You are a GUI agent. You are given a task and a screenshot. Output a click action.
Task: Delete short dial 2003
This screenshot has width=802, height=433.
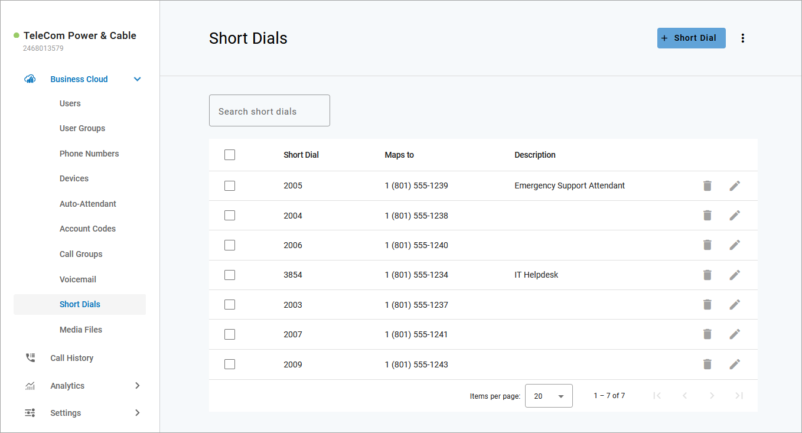[708, 305]
